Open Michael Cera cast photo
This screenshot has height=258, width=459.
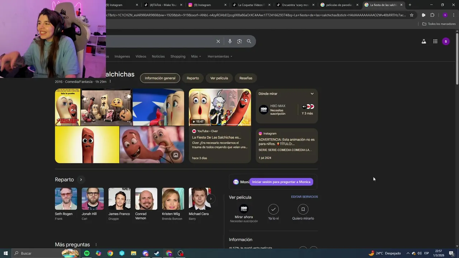(200, 199)
